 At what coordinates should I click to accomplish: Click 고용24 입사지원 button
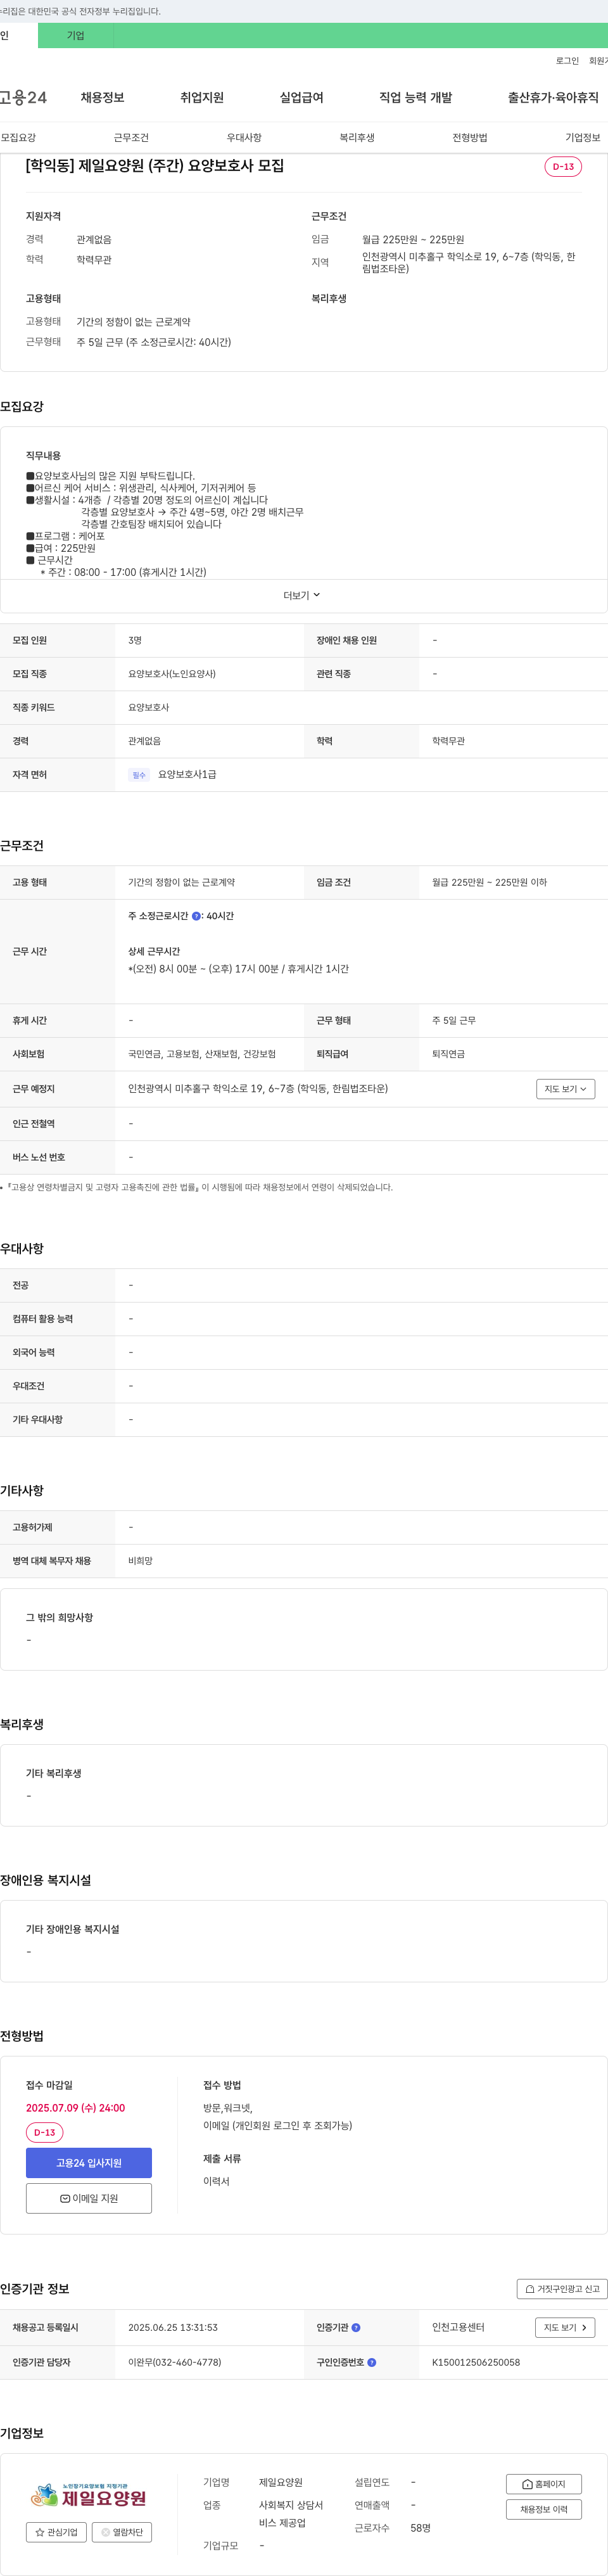(89, 2163)
